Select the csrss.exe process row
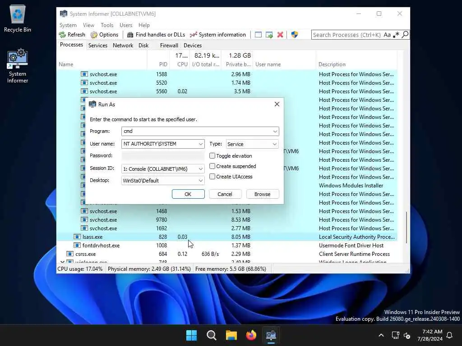The image size is (462, 346). click(x=227, y=254)
